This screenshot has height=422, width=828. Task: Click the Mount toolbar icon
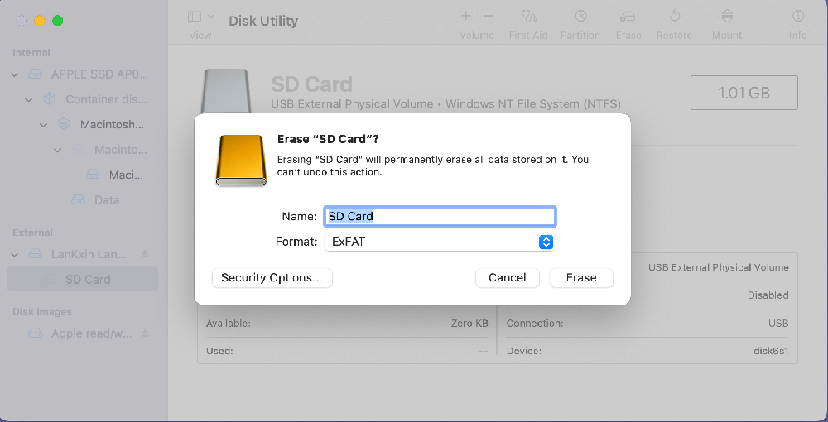(727, 17)
